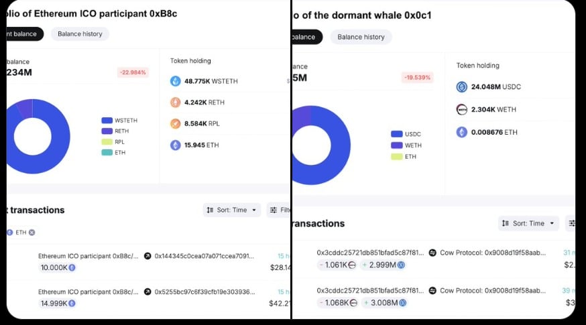Image resolution: width=586 pixels, height=325 pixels.
Task: Click the USDC token icon in holdings
Action: pos(461,87)
